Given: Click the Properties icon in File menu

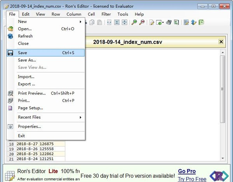Looking at the screenshot, I should click(x=10, y=127).
